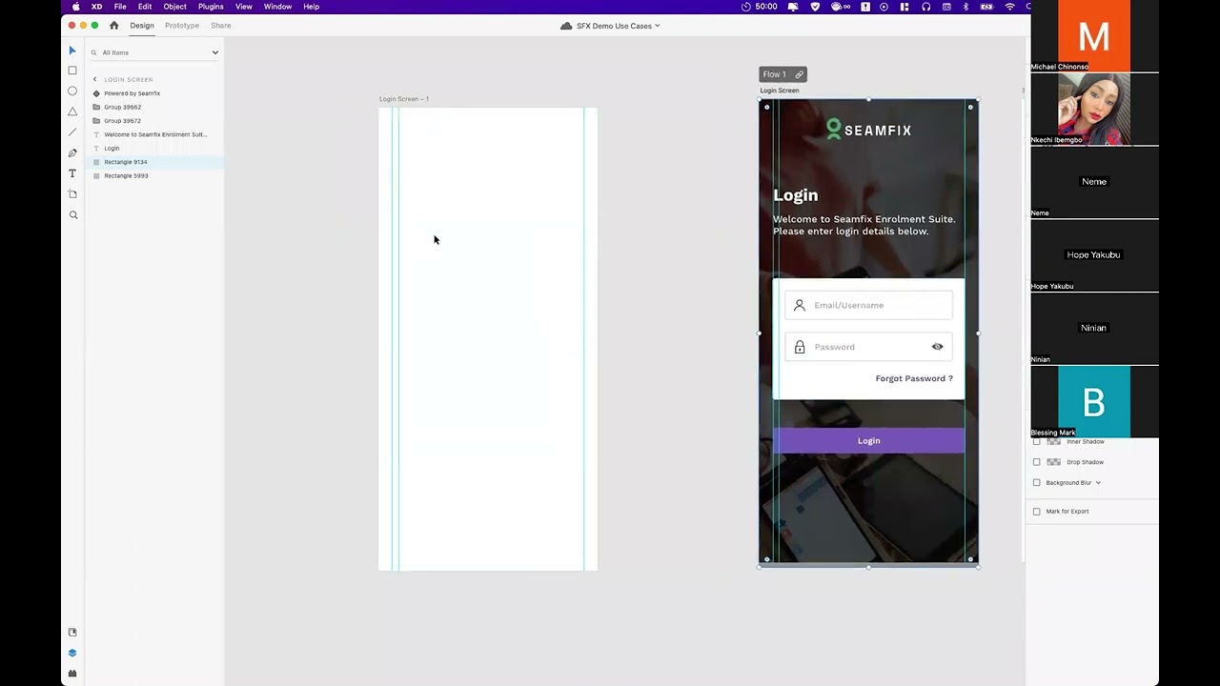The width and height of the screenshot is (1220, 686).
Task: Switch to the Design tab
Action: click(x=142, y=26)
